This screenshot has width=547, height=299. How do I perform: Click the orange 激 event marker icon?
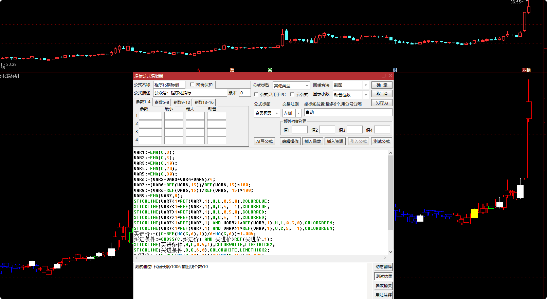click(x=232, y=70)
